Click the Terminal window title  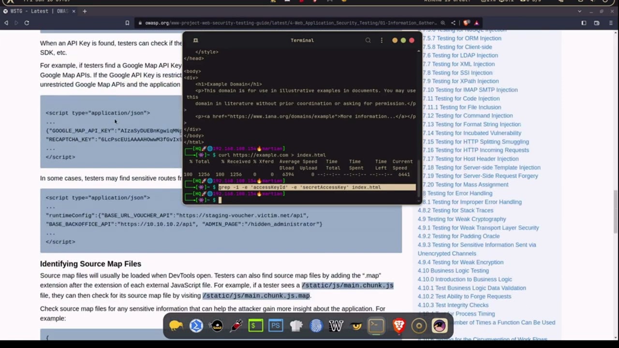302,41
